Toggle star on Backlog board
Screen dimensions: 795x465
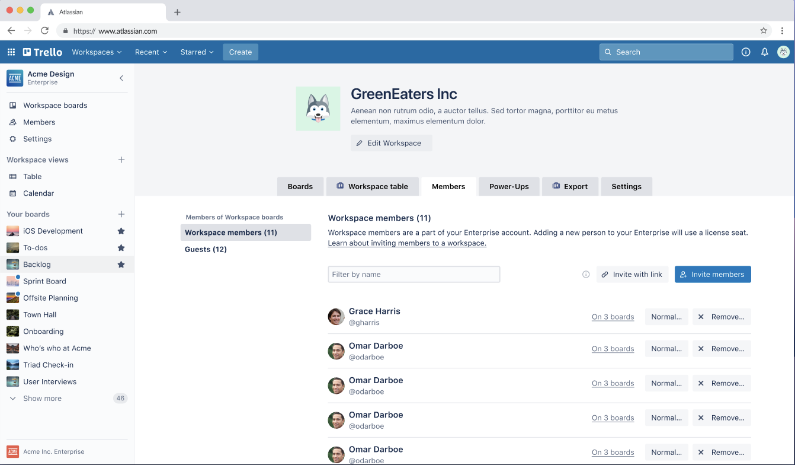tap(121, 265)
